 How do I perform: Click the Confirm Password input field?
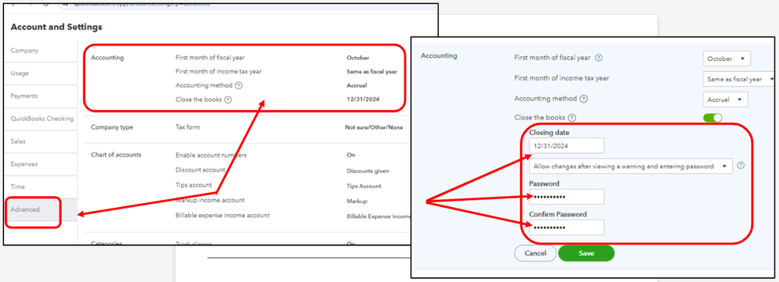(x=567, y=228)
